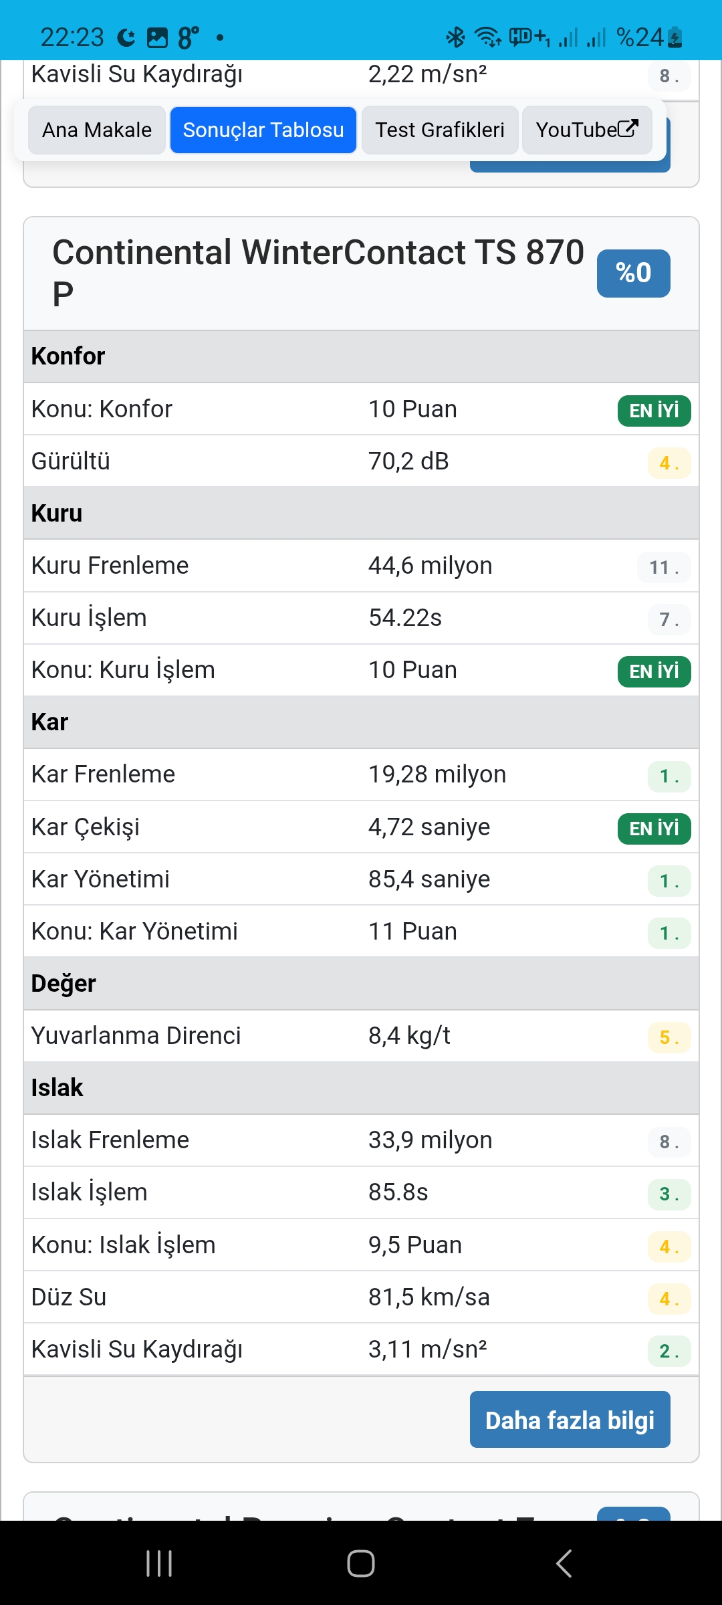Tap Android recent apps button
Viewport: 722px width, 1605px height.
159,1564
